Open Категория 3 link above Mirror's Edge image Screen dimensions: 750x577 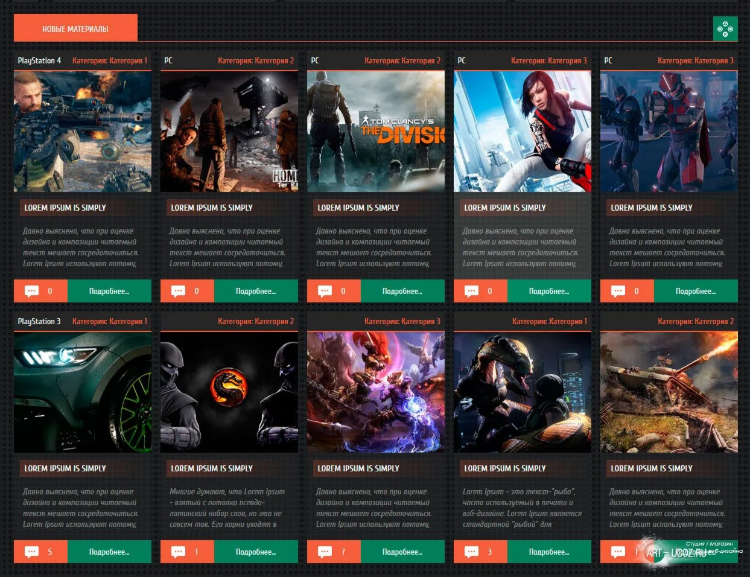[568, 60]
